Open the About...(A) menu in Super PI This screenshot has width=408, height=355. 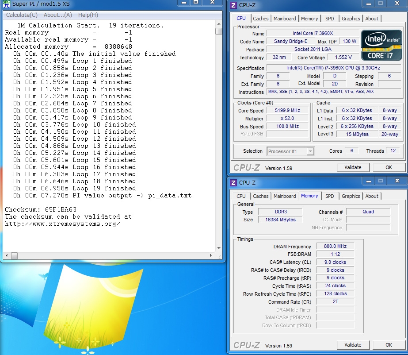click(x=58, y=15)
